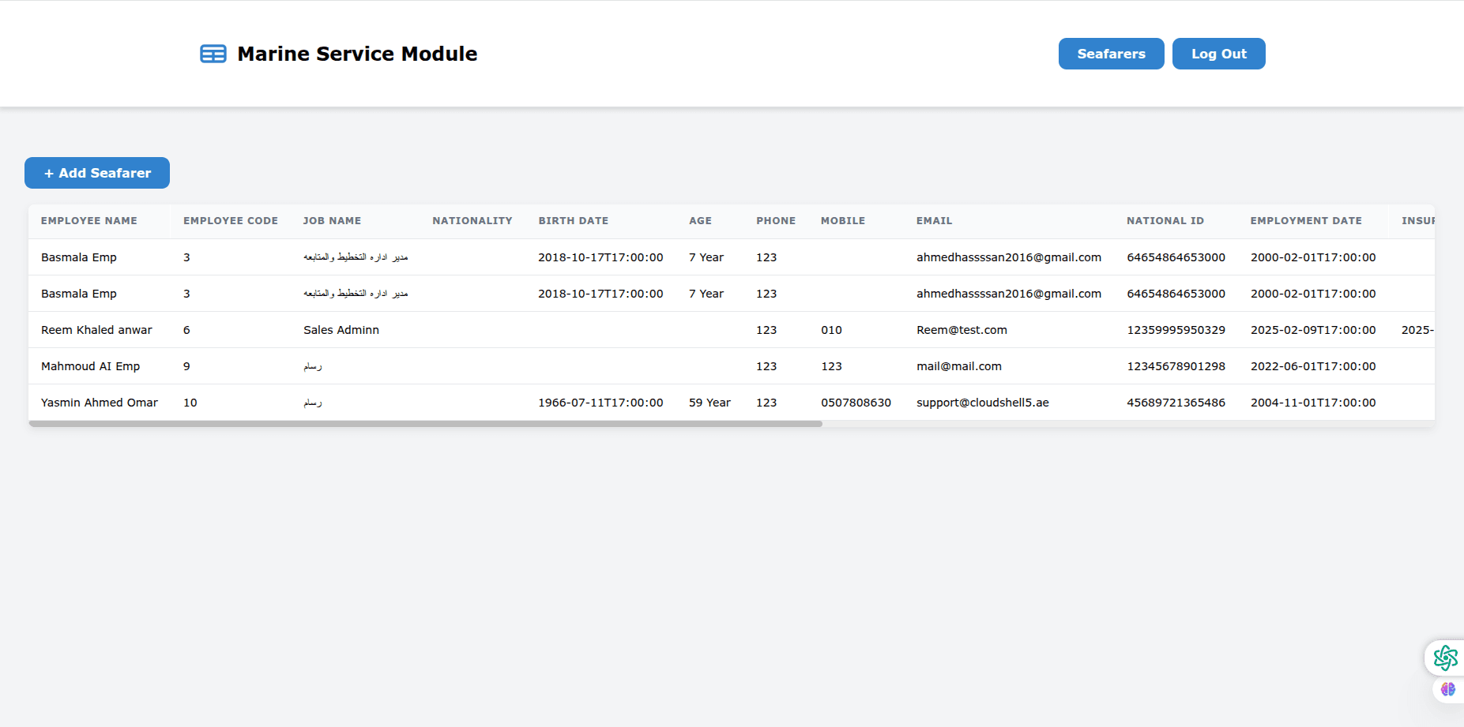Click the blue table icon beside Marine Service Module

pos(212,53)
